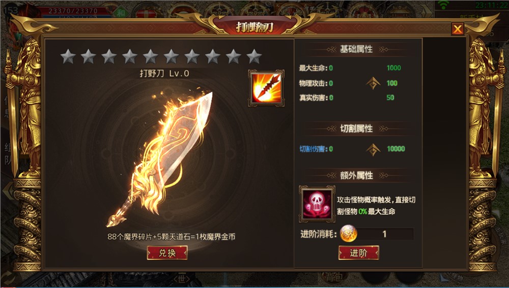509x288 pixels.
Task: Close the 打野刀 panel with X
Action: point(458,29)
